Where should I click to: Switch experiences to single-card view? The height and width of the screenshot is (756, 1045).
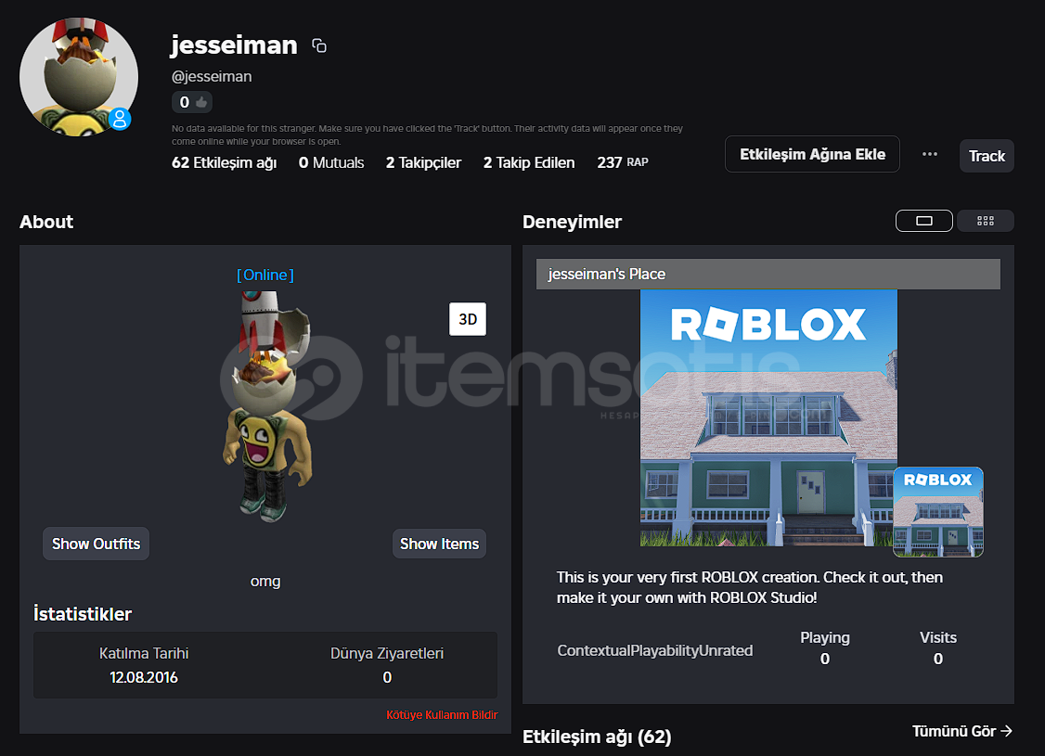point(923,221)
